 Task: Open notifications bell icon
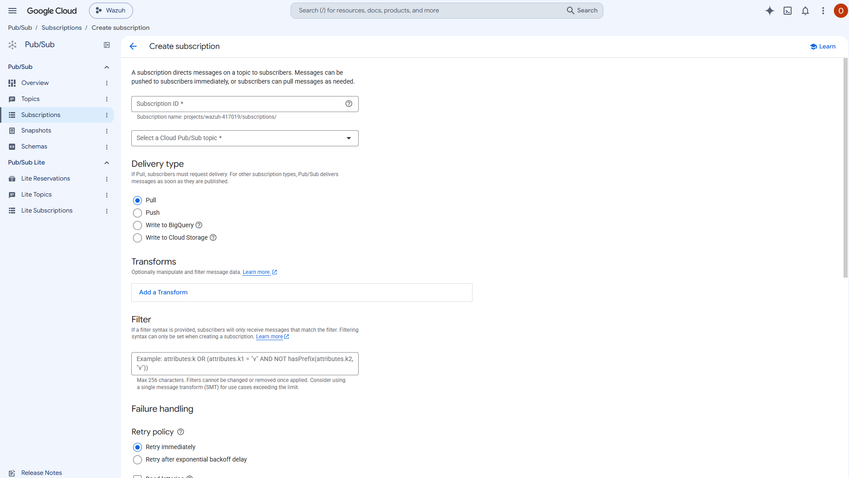point(805,11)
